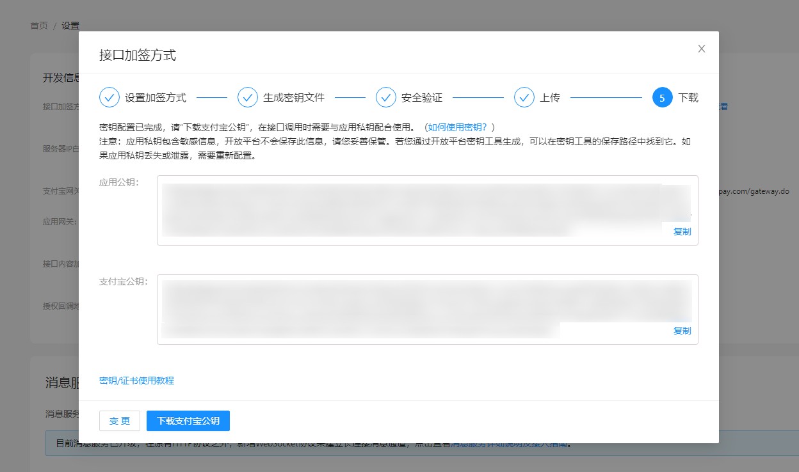This screenshot has width=799, height=472.
Task: Click the step 5 circle for 下载
Action: click(663, 97)
